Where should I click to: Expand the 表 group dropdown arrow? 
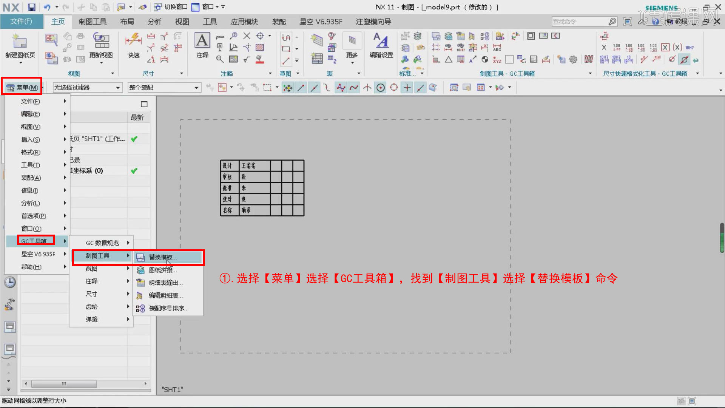click(359, 73)
